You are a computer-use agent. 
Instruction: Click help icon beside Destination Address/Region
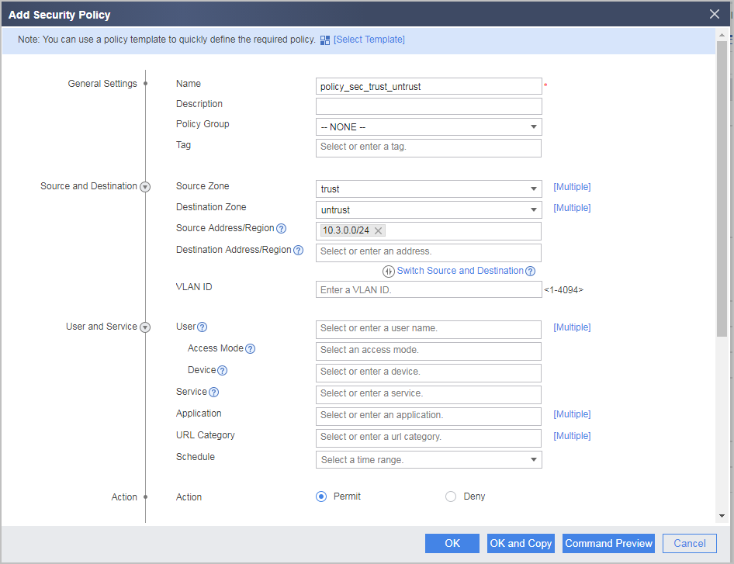(x=298, y=251)
